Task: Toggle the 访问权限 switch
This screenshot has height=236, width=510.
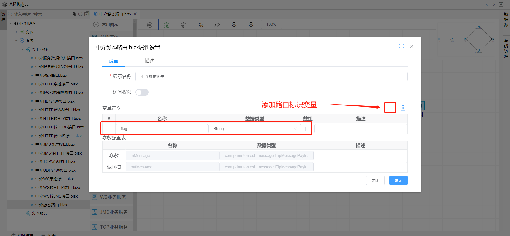Action: coord(142,92)
